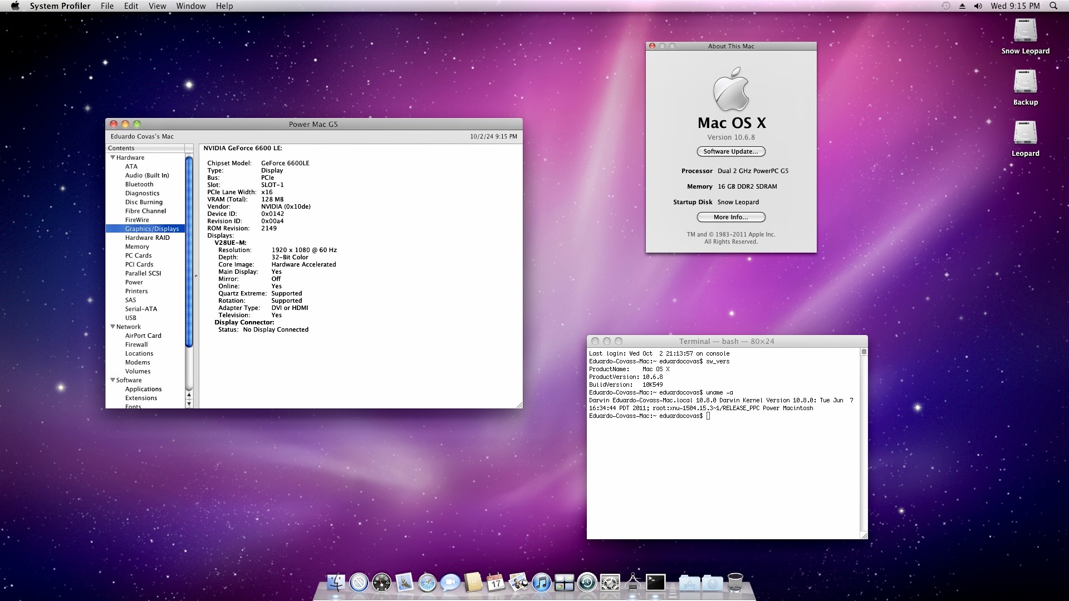This screenshot has width=1069, height=601.
Task: Select Audio (Built In) in the sidebar
Action: (x=147, y=175)
